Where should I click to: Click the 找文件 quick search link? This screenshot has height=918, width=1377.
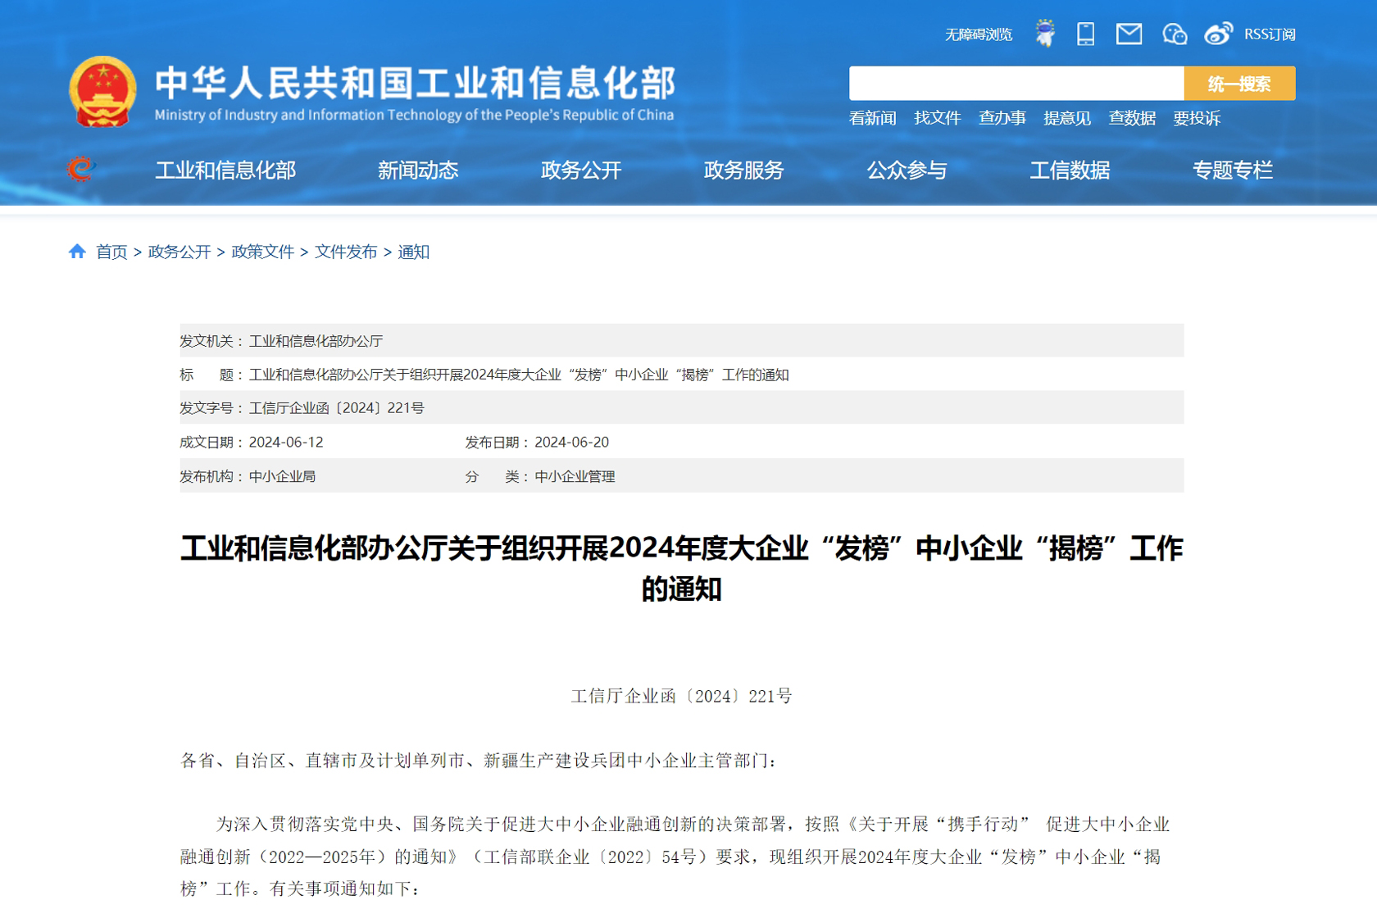click(937, 118)
